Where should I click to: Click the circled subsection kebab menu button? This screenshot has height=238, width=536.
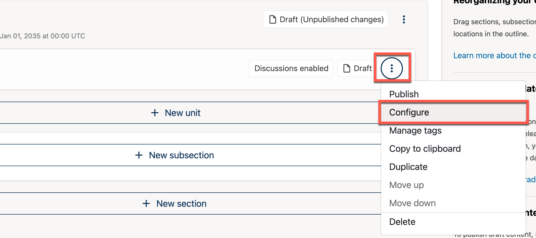pyautogui.click(x=392, y=68)
